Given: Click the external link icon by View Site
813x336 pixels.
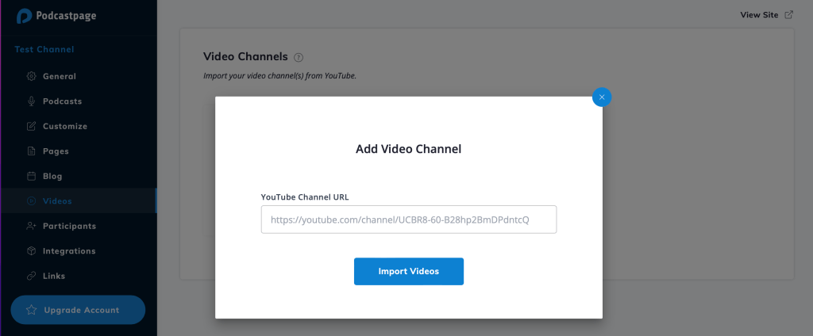Looking at the screenshot, I should coord(788,14).
